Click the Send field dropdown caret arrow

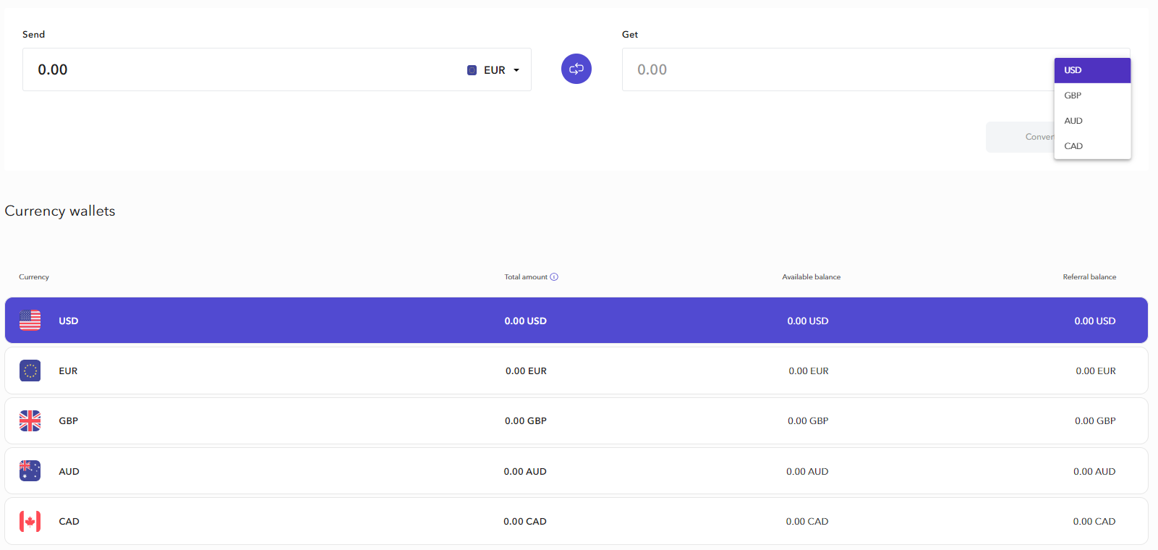[516, 70]
